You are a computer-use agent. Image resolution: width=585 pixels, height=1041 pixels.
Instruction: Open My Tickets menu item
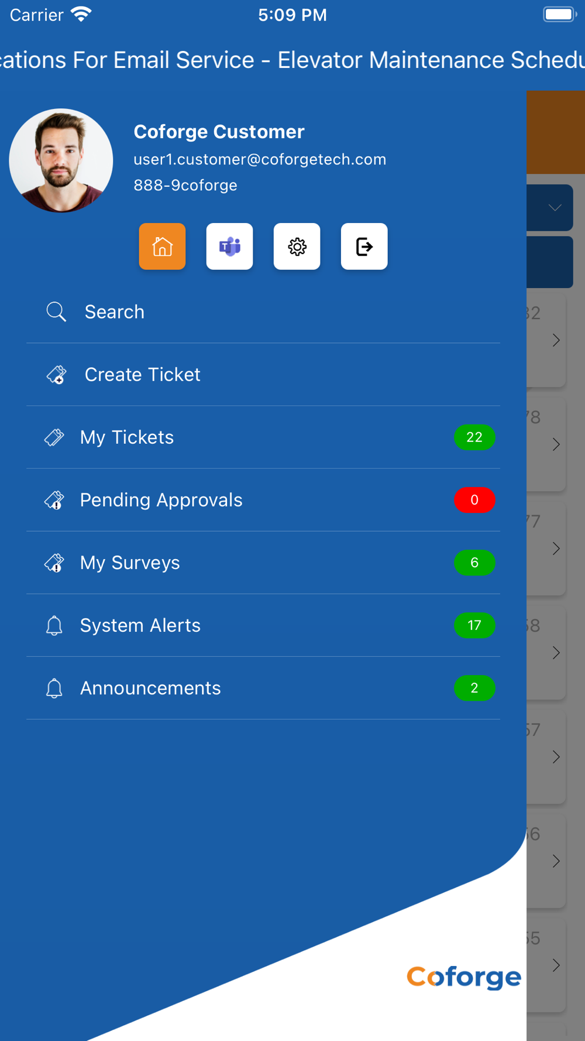point(263,437)
